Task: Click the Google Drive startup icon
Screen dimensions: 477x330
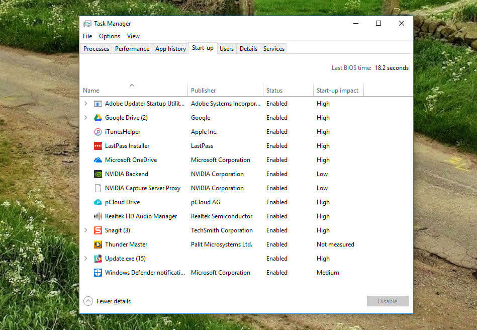Action: click(x=98, y=117)
